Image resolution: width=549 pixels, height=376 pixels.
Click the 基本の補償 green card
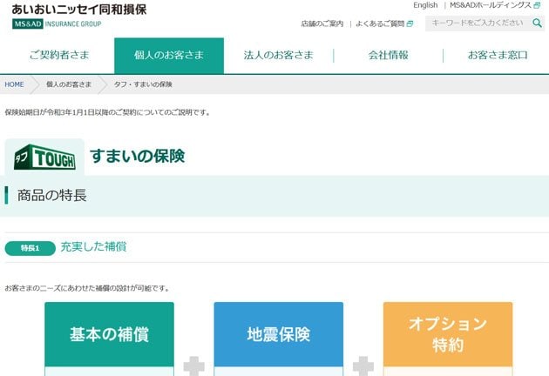click(x=109, y=334)
